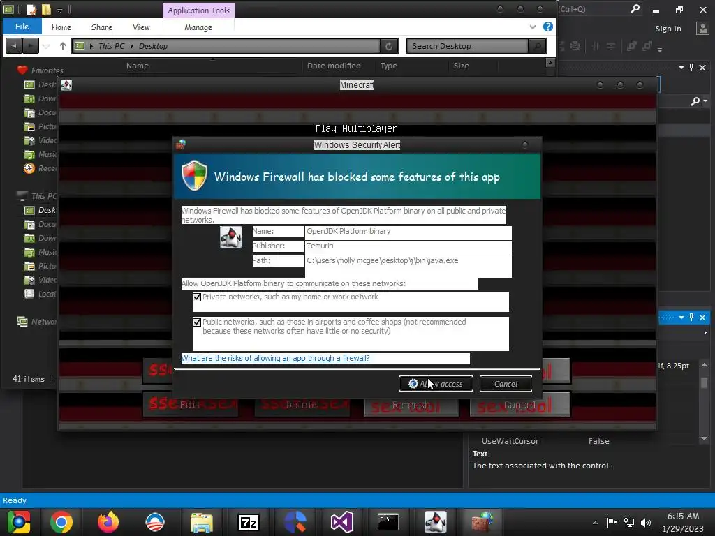
Task: Open the Command Prompt taskbar icon
Action: [x=388, y=522]
